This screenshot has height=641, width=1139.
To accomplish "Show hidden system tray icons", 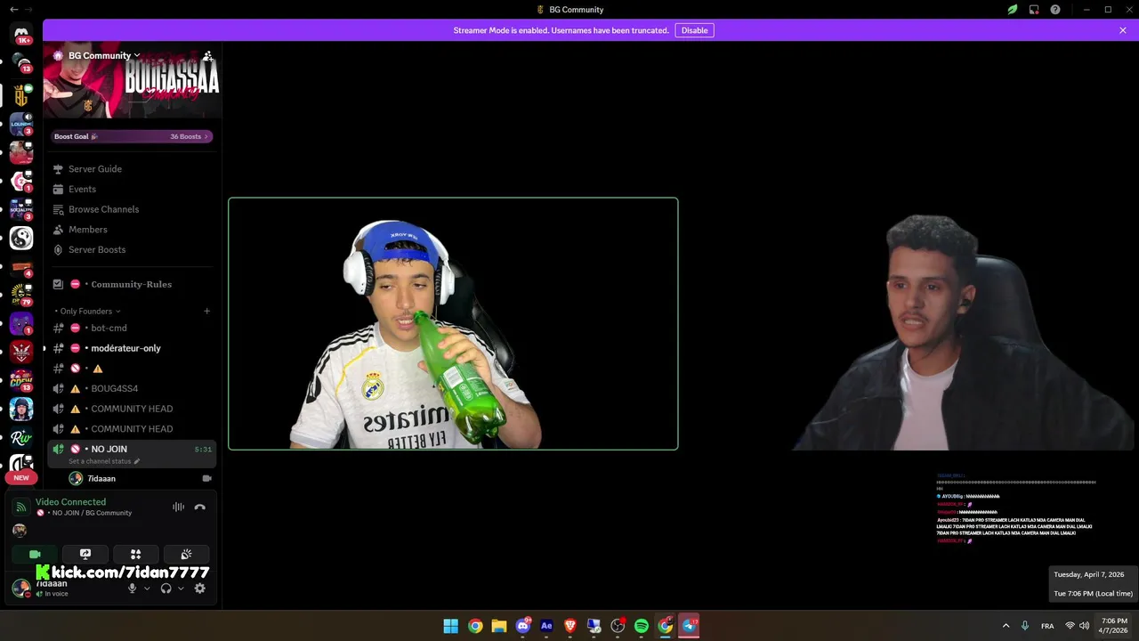I will point(1006,626).
